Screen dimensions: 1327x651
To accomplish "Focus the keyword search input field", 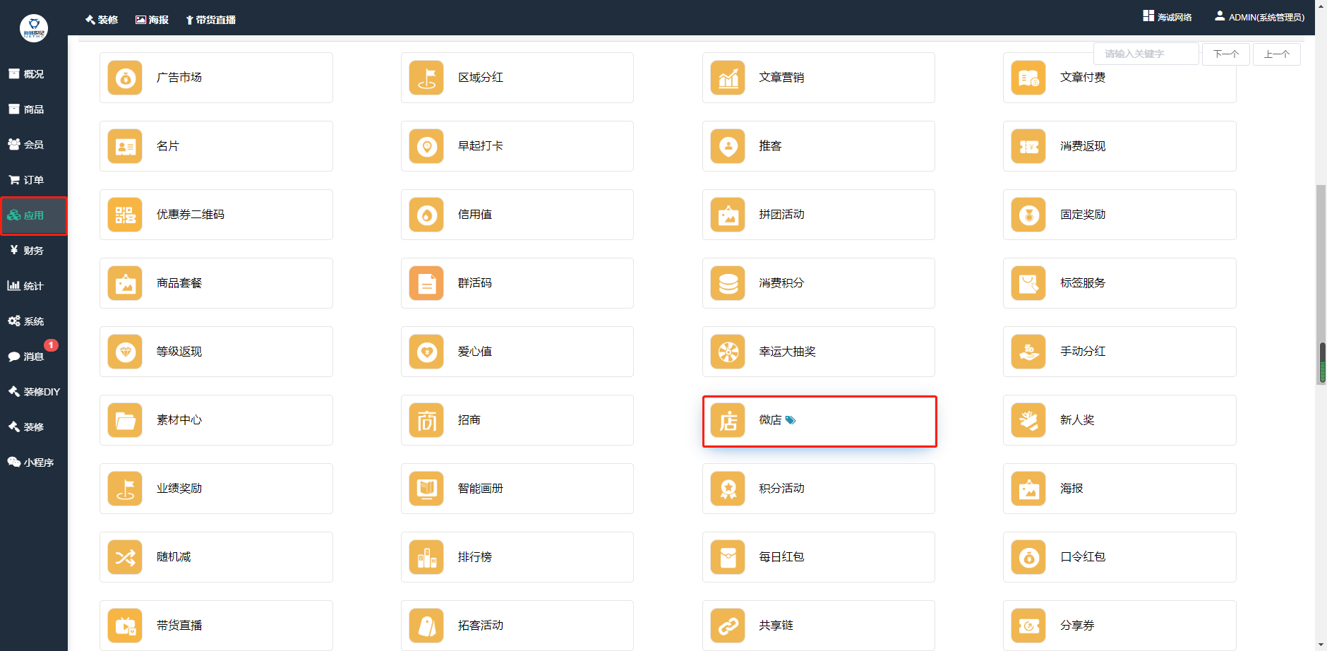I will [1146, 54].
